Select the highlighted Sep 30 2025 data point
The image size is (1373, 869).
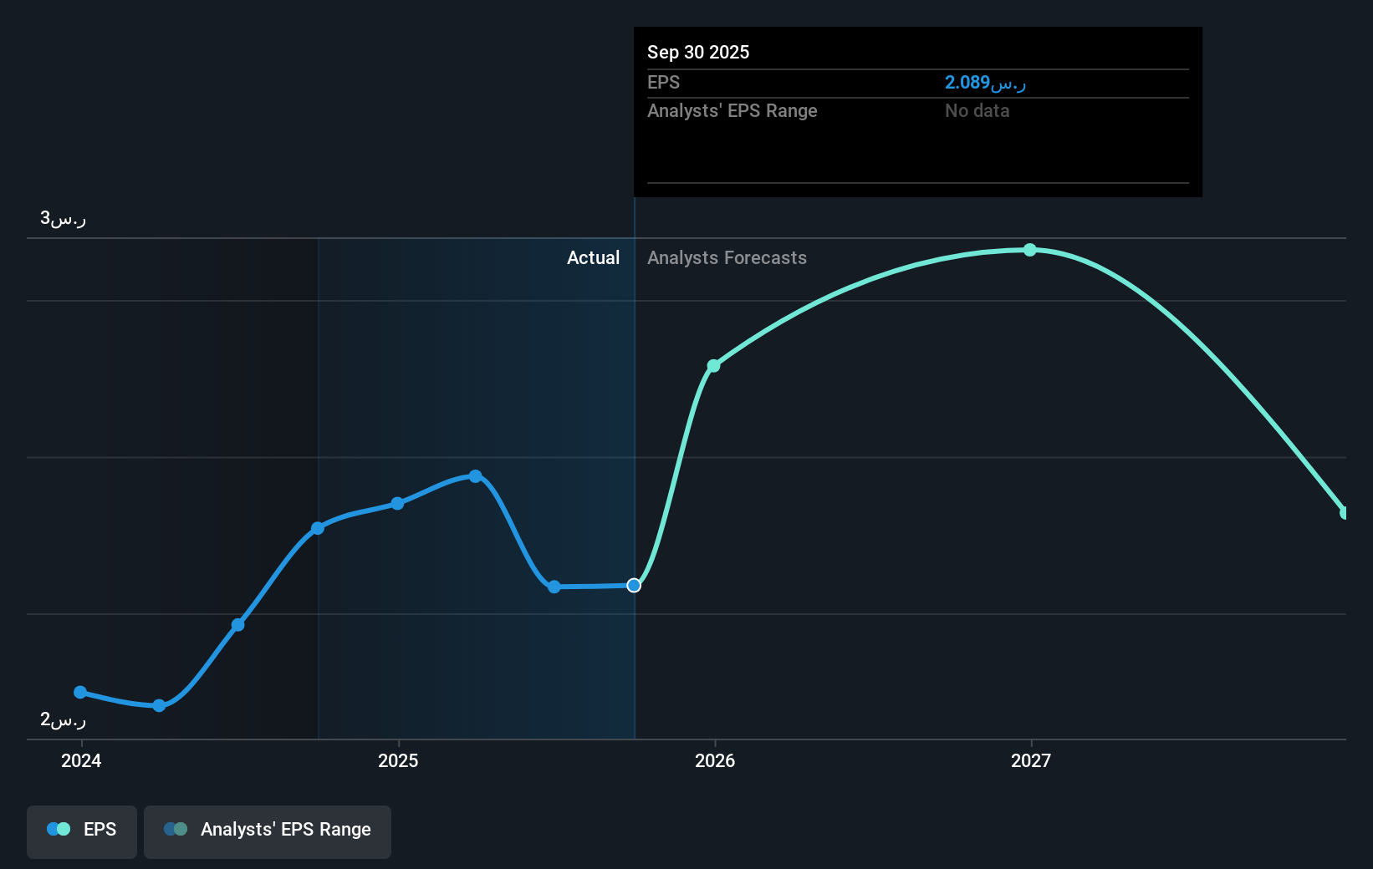click(633, 585)
